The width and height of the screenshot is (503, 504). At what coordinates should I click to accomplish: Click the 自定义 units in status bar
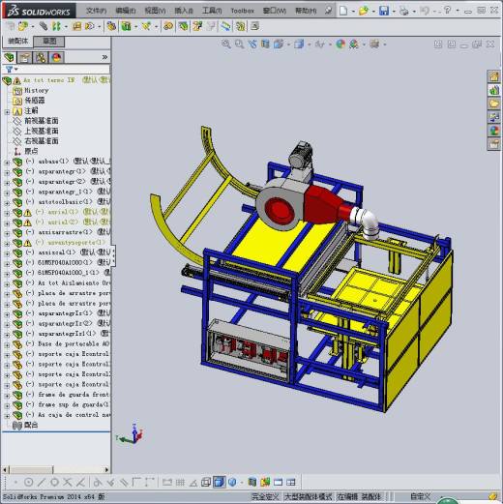point(420,496)
